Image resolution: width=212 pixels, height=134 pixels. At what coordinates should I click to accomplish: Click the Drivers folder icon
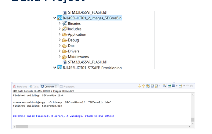coord(65,51)
